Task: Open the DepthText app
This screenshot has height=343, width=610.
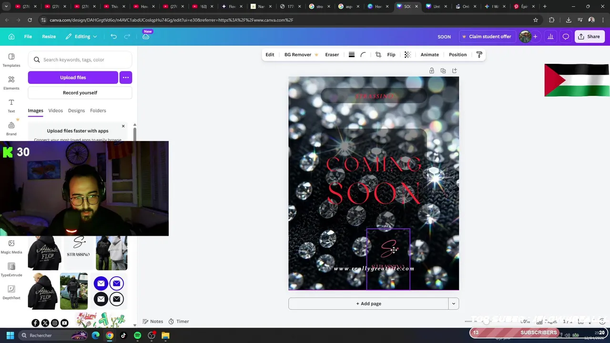Action: [11, 293]
